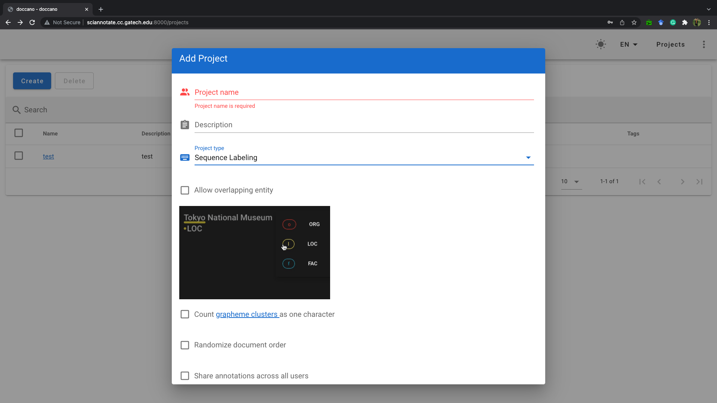This screenshot has height=403, width=717.
Task: Click the light/dark mode sun icon
Action: (601, 44)
